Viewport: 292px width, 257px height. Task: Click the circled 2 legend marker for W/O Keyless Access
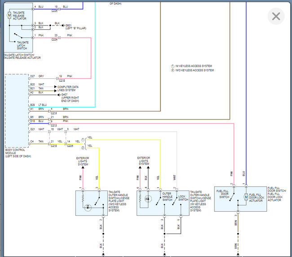click(173, 70)
